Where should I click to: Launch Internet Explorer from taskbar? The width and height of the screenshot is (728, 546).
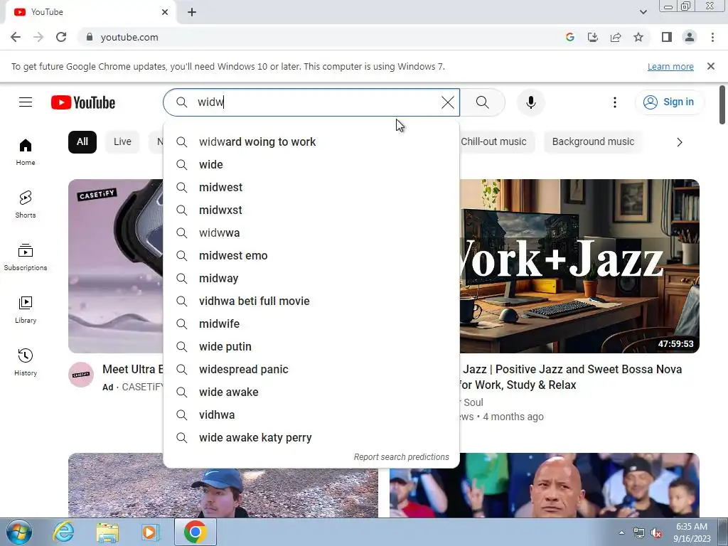63,532
